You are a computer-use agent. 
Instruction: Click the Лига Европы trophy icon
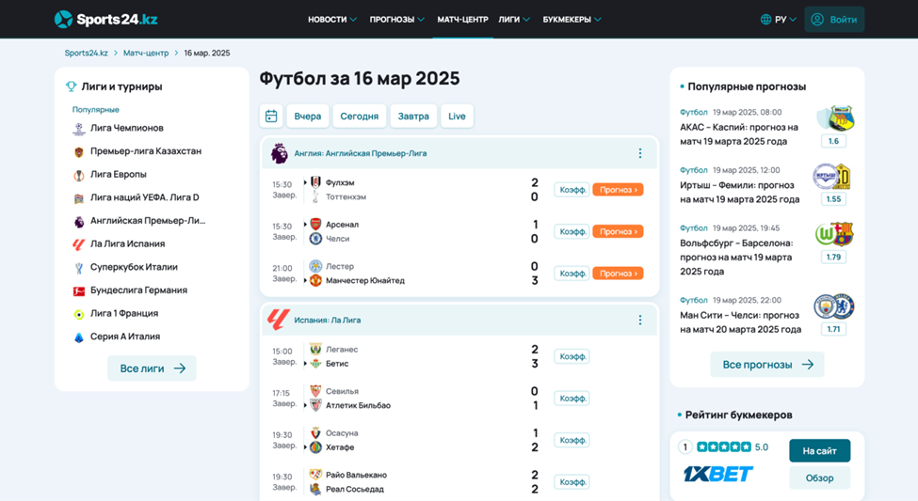point(78,175)
